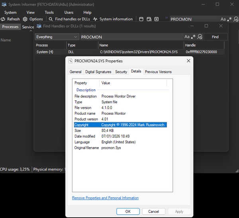Open the View menu

click(30, 12)
